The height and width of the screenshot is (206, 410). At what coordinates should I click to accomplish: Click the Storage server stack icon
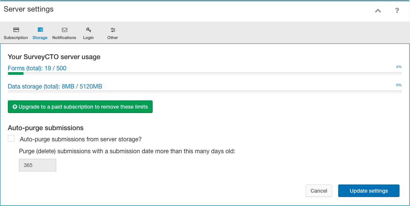pos(40,30)
